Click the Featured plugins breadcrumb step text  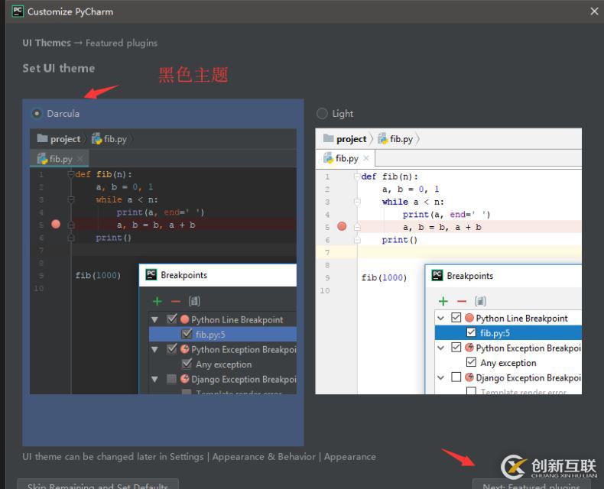coord(122,43)
